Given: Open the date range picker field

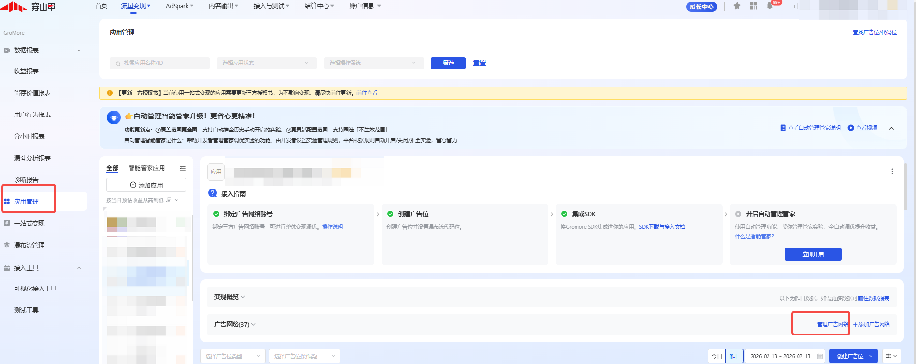Looking at the screenshot, I should click(784, 356).
